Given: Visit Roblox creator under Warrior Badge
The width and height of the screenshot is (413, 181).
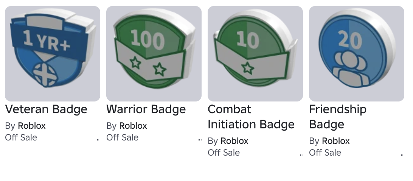Looking at the screenshot, I should click(x=133, y=126).
